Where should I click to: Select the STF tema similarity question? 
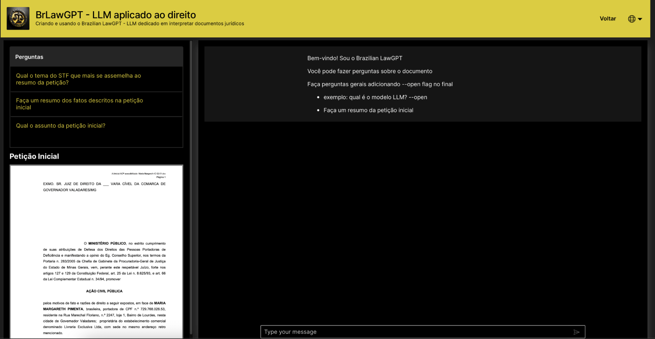tap(78, 79)
